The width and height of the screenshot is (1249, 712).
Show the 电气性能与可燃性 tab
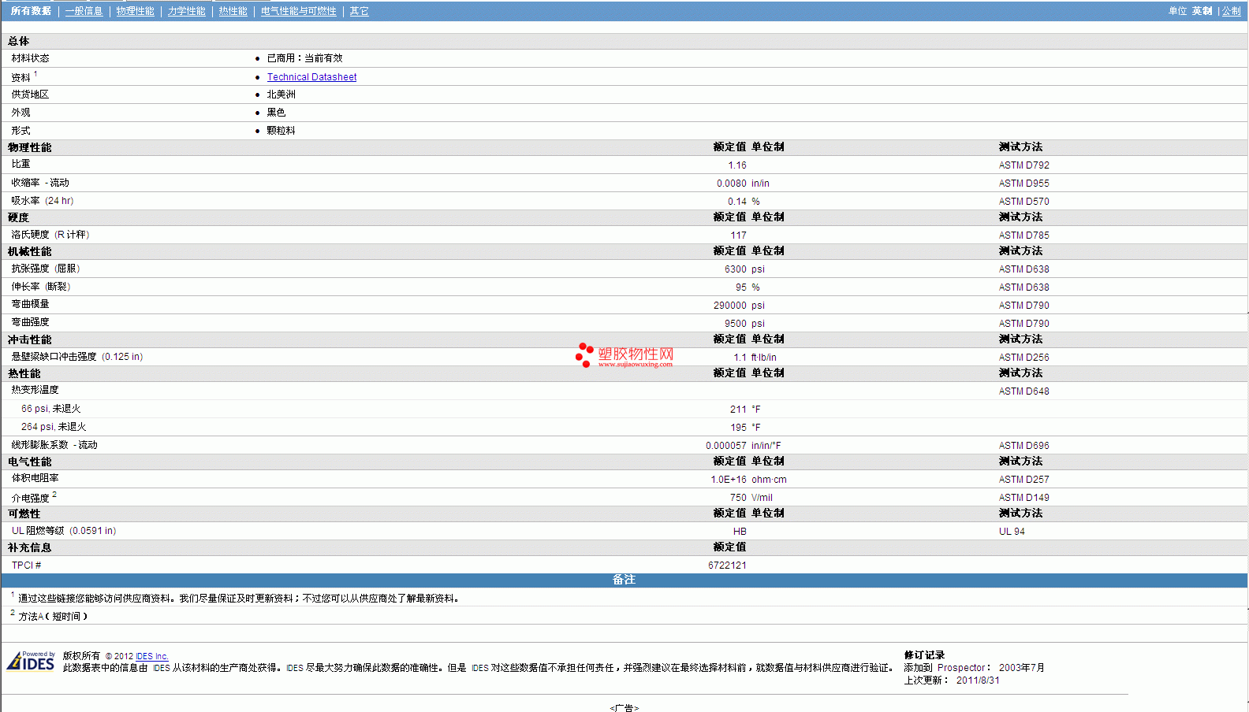(x=298, y=11)
